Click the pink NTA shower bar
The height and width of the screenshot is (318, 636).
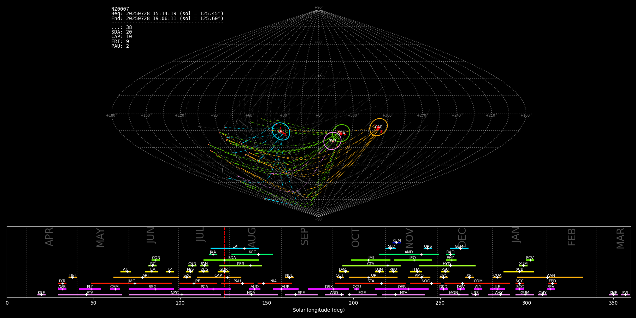pos(404,295)
